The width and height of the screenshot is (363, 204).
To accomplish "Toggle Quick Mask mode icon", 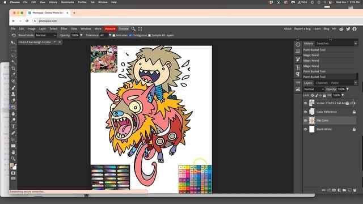I will [13, 173].
